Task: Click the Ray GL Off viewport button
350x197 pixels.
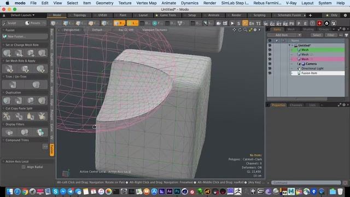Action: pyautogui.click(x=126, y=30)
